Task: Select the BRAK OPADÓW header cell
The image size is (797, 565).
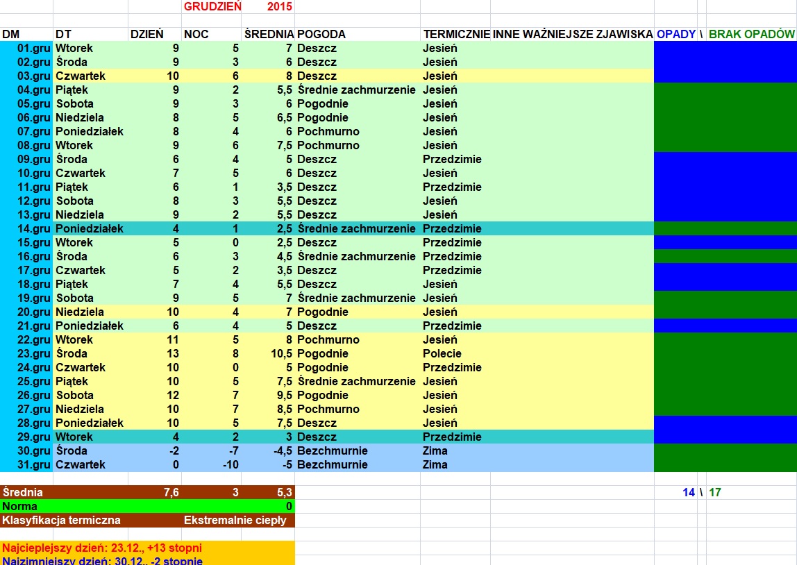Action: tap(751, 34)
